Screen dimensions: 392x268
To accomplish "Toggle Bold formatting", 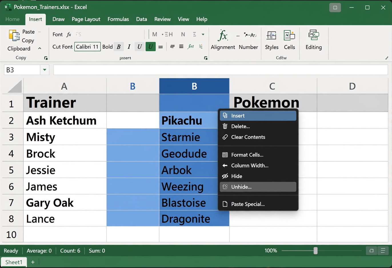I will click(119, 47).
